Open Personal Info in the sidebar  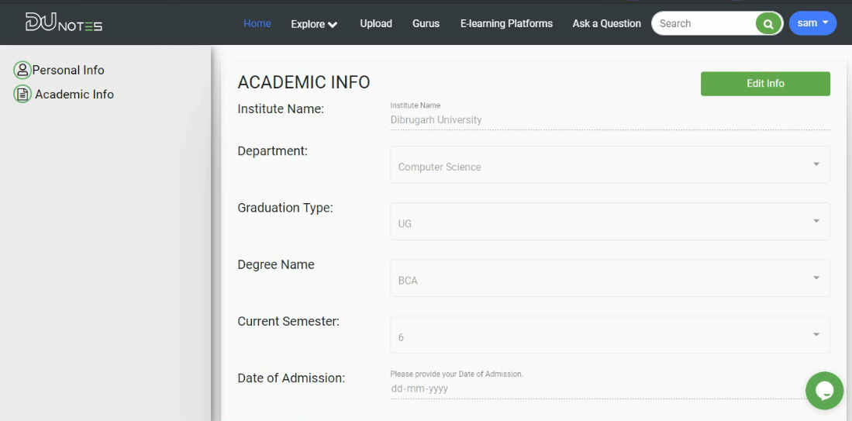[68, 70]
